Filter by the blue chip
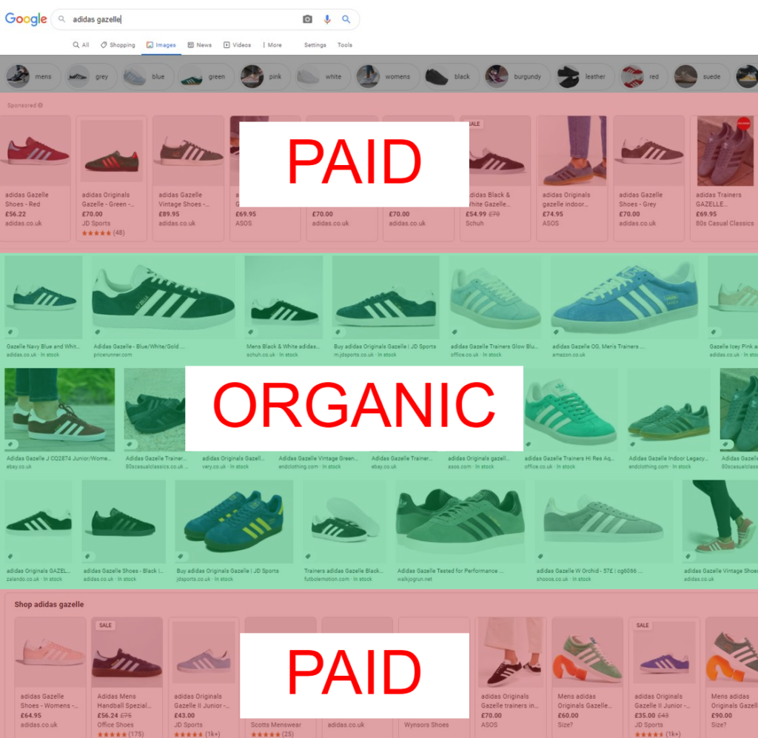 coord(147,76)
